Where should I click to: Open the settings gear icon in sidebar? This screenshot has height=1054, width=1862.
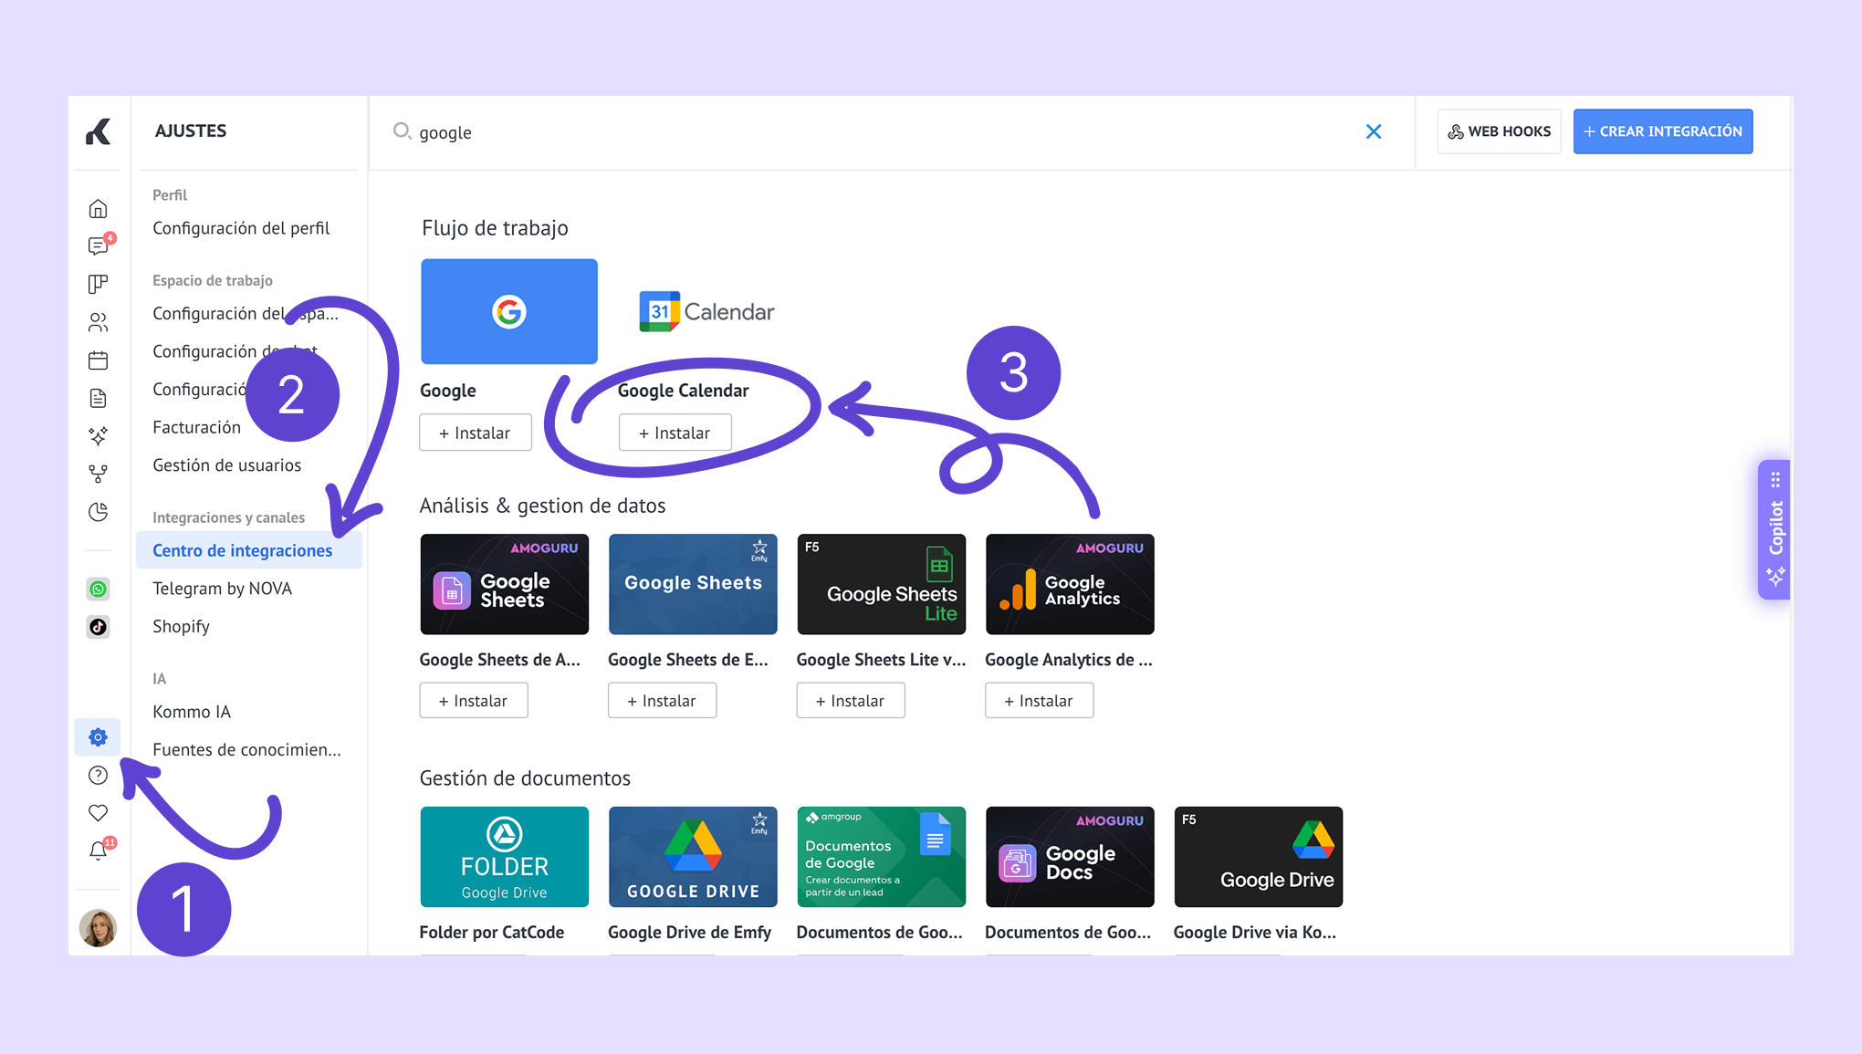click(x=98, y=737)
